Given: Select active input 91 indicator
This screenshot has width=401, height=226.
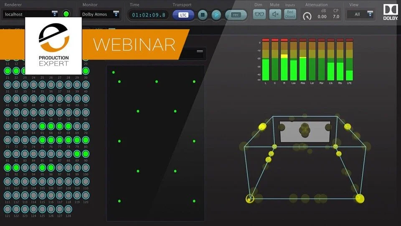Looking at the screenshot, I should tap(8, 167).
